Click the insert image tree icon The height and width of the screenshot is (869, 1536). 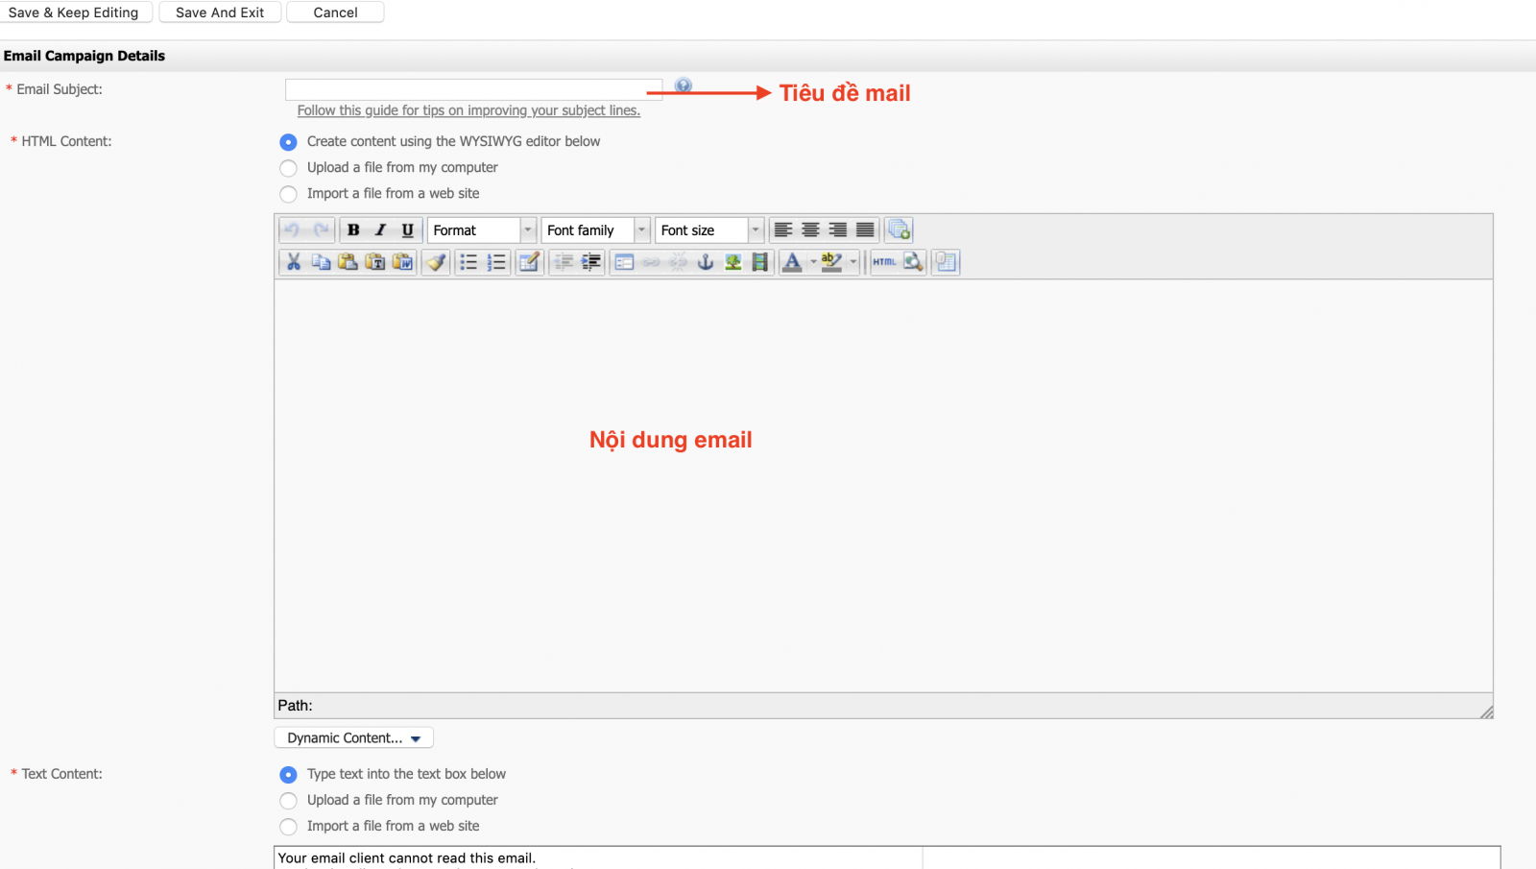(x=733, y=262)
